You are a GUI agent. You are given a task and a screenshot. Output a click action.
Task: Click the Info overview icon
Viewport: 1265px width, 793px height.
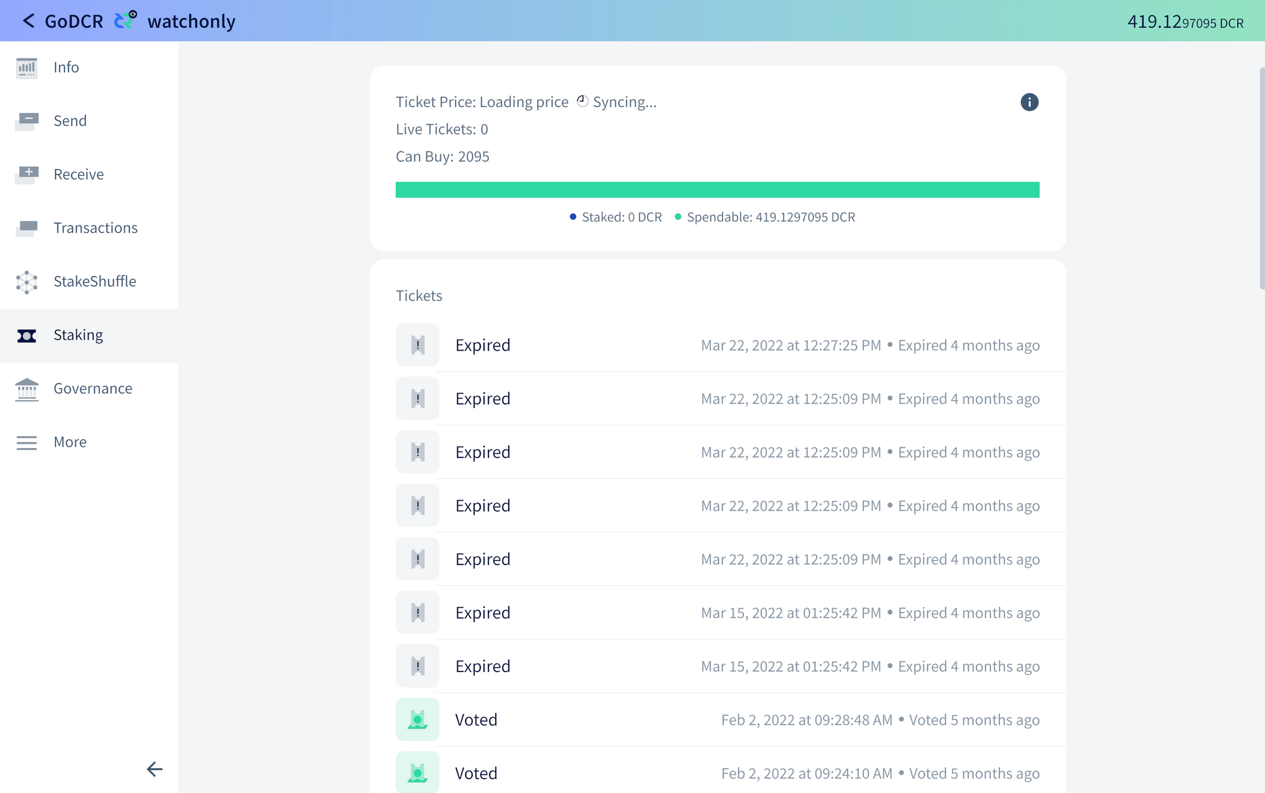[x=27, y=67]
